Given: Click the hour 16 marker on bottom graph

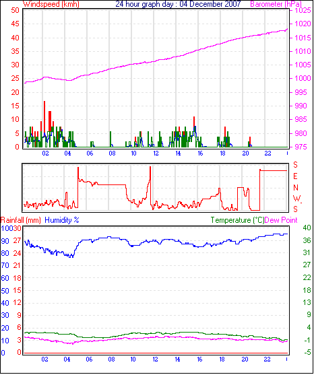Looking at the screenshot, I should [x=199, y=359].
